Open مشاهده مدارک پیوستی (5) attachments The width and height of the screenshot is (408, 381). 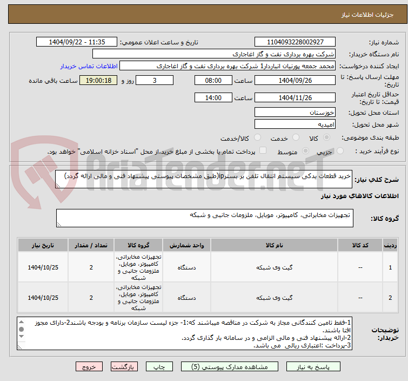230,367
